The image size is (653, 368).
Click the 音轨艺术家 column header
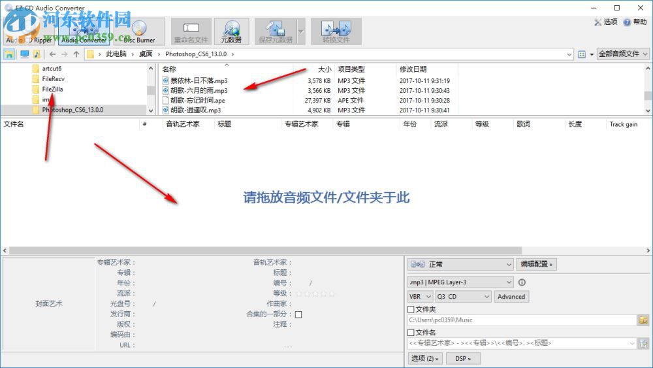(188, 124)
